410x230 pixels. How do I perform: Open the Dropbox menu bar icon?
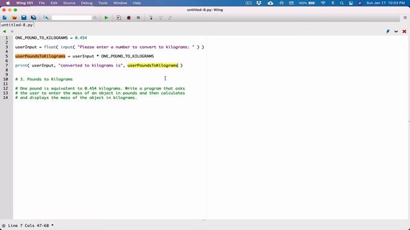[259, 3]
